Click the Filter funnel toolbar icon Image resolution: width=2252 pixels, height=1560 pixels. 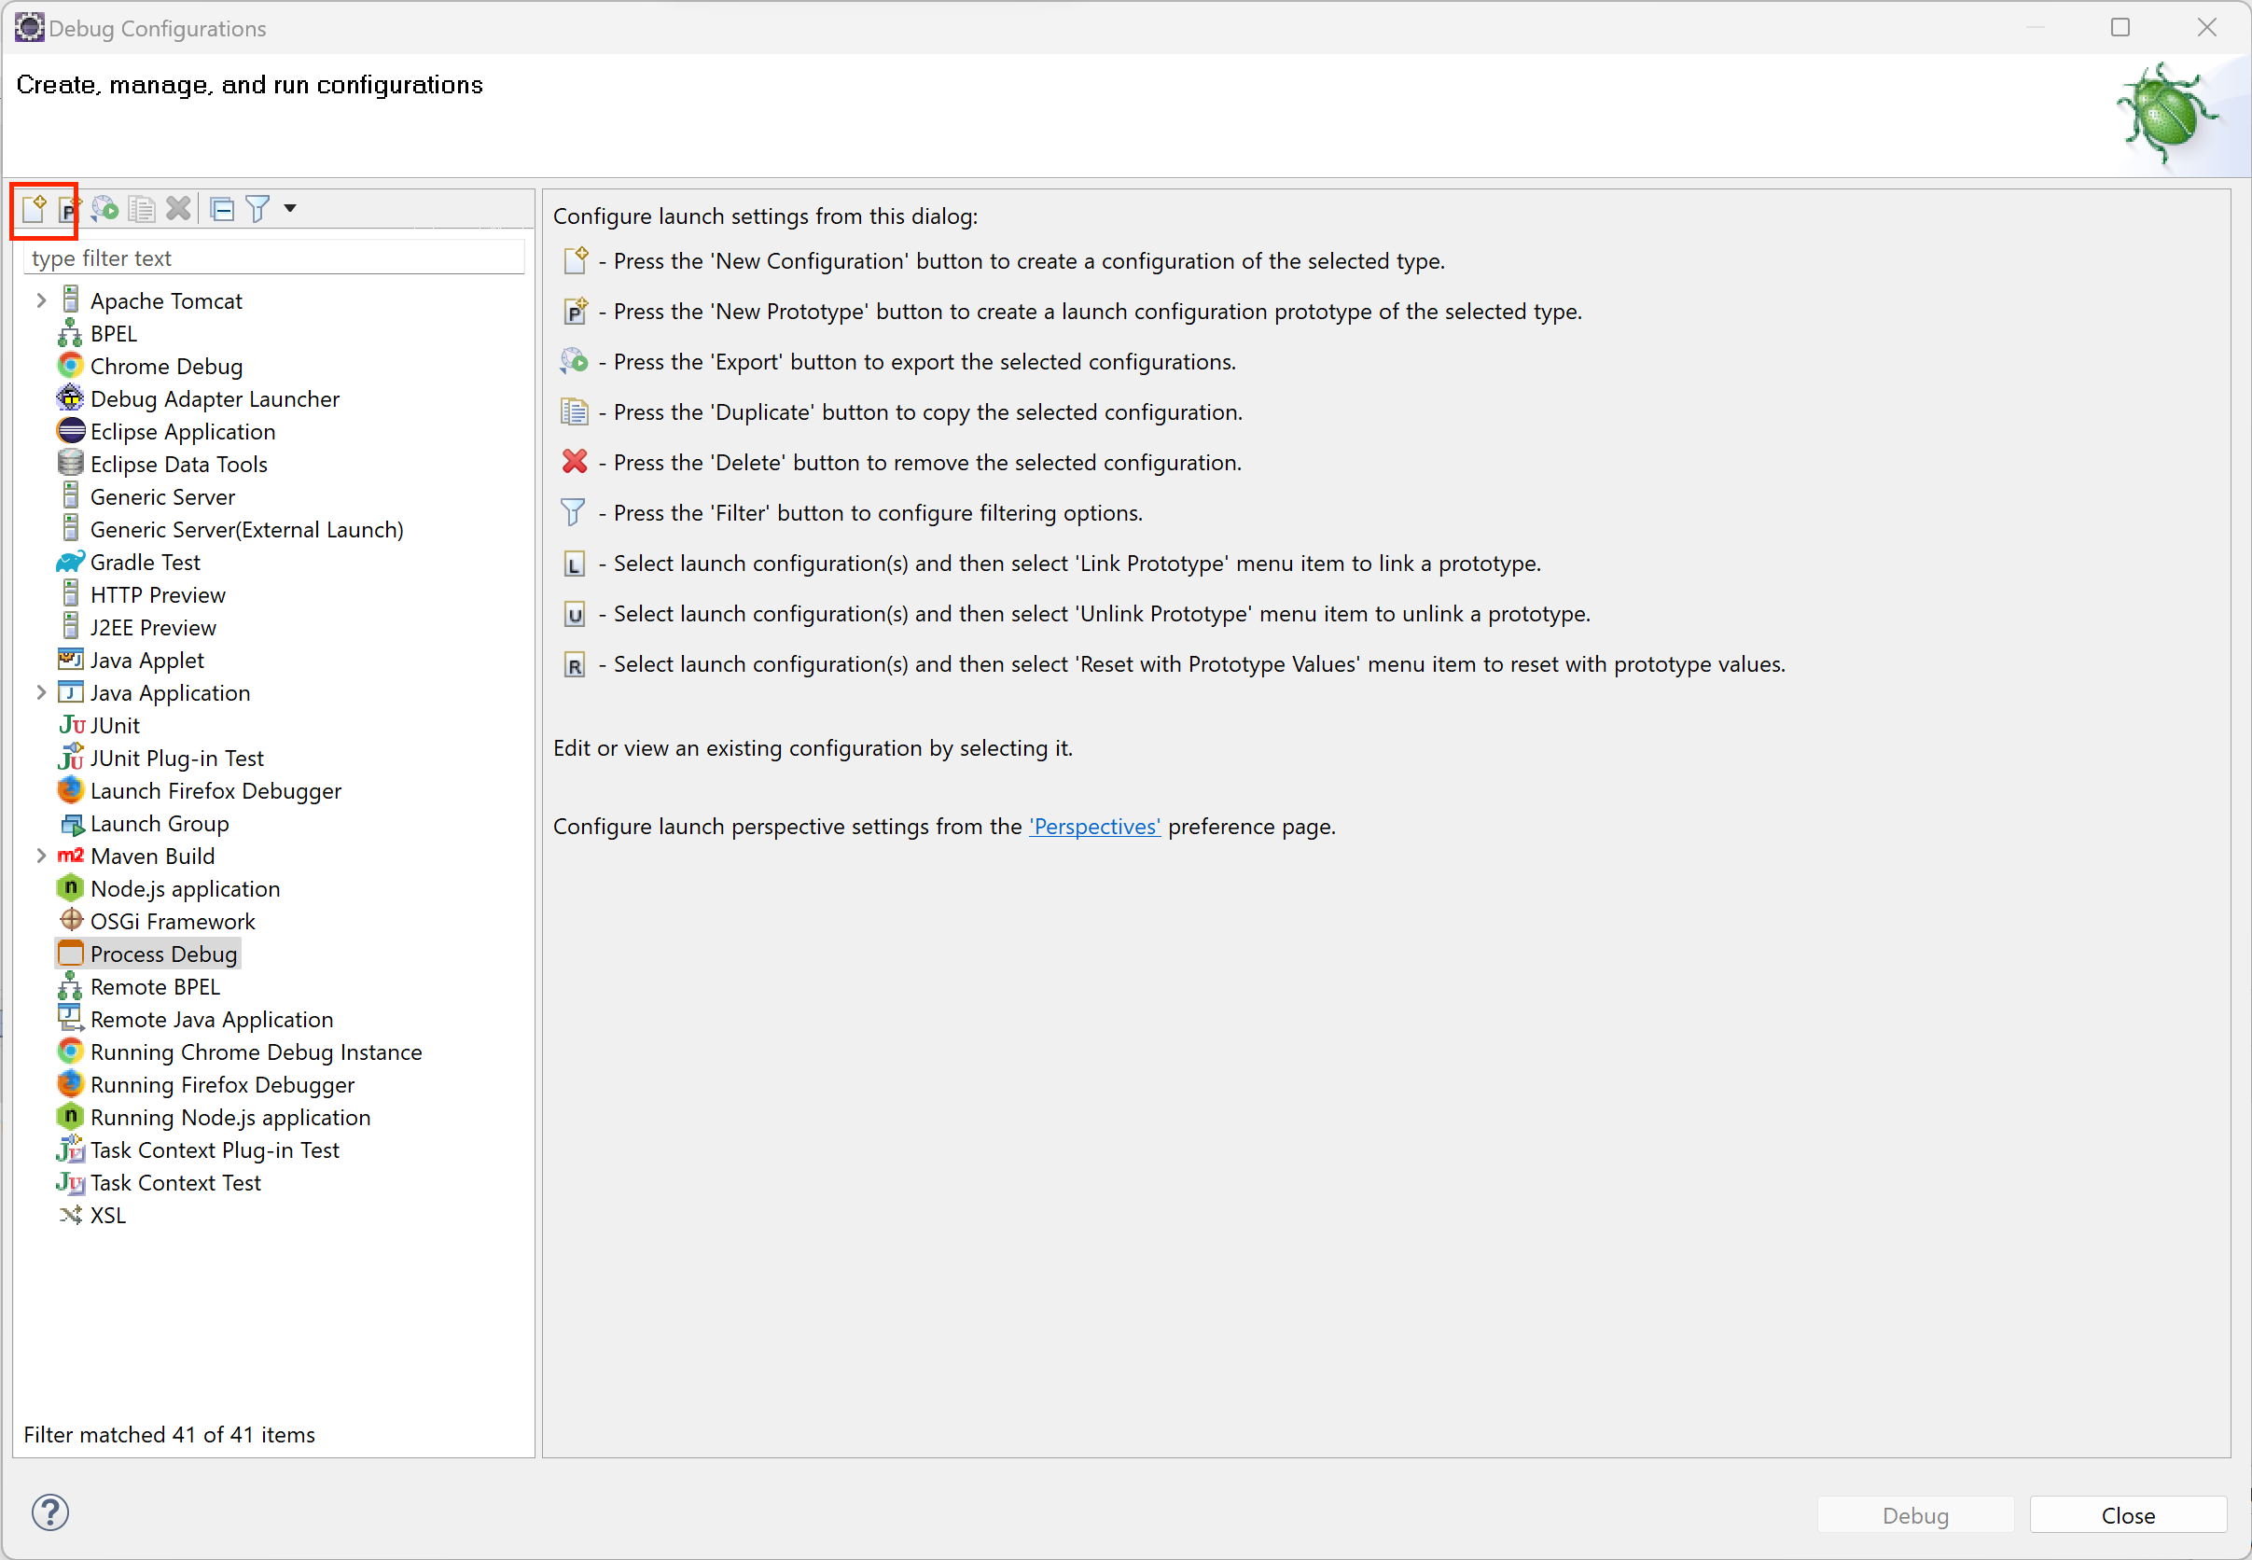257,208
